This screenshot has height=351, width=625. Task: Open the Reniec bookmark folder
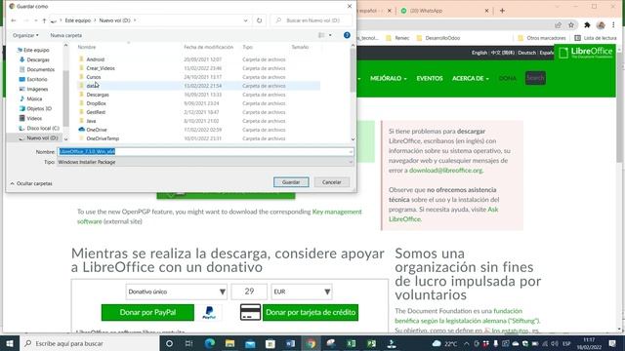pos(397,38)
